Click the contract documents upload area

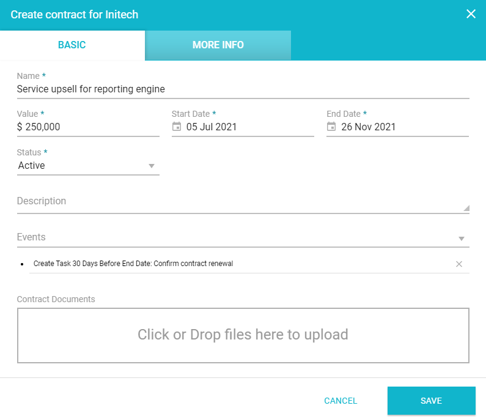[x=243, y=335]
